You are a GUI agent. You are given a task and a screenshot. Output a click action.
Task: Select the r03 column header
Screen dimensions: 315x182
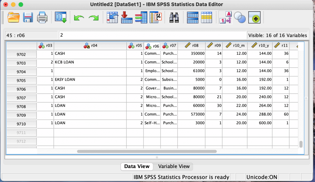[x=45, y=46]
